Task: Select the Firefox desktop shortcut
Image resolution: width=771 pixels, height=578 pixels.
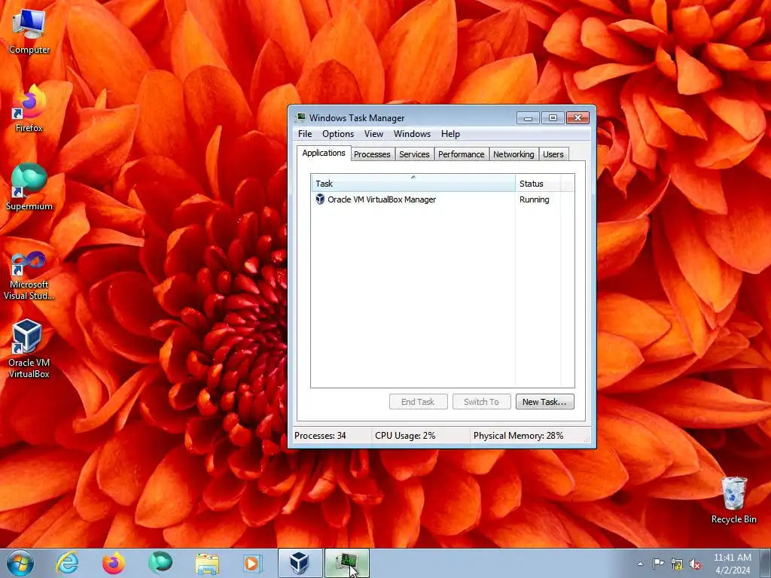Action: [x=29, y=108]
